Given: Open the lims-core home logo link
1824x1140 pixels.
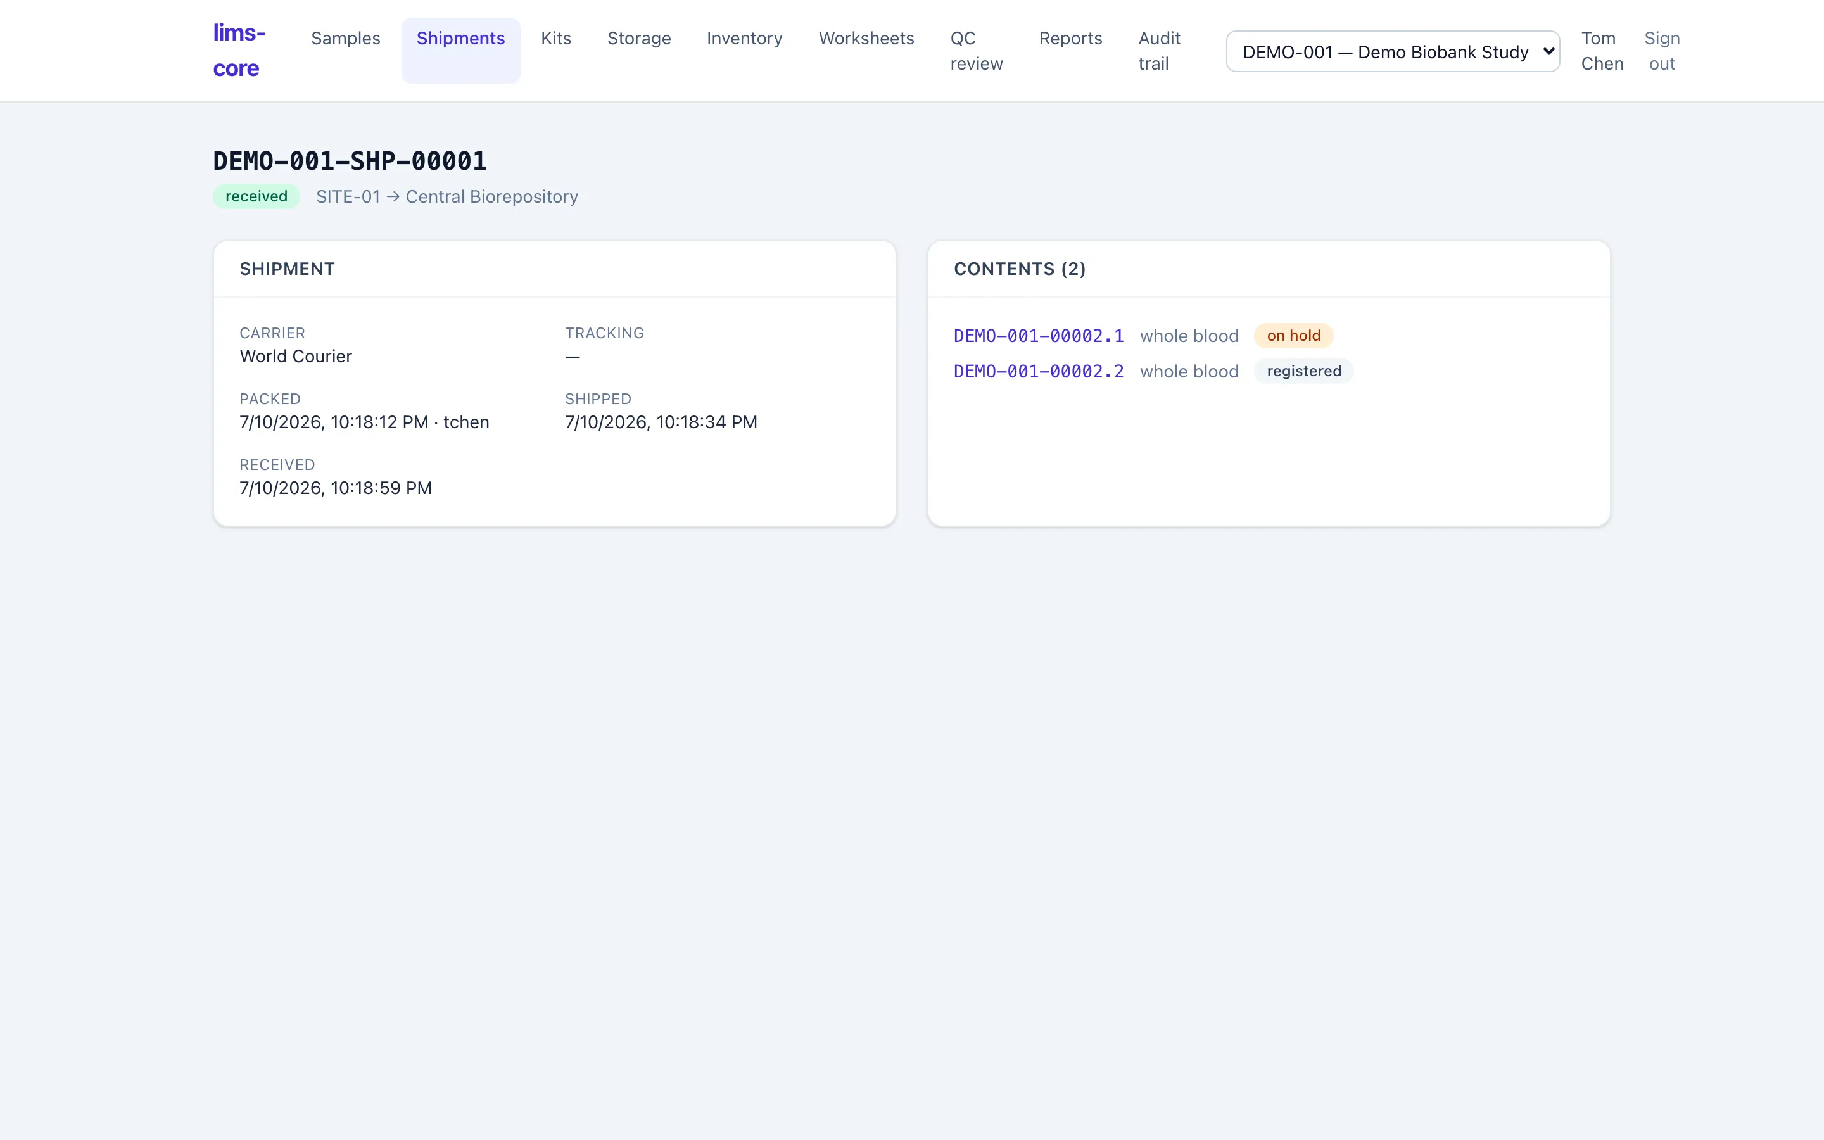Looking at the screenshot, I should point(239,51).
